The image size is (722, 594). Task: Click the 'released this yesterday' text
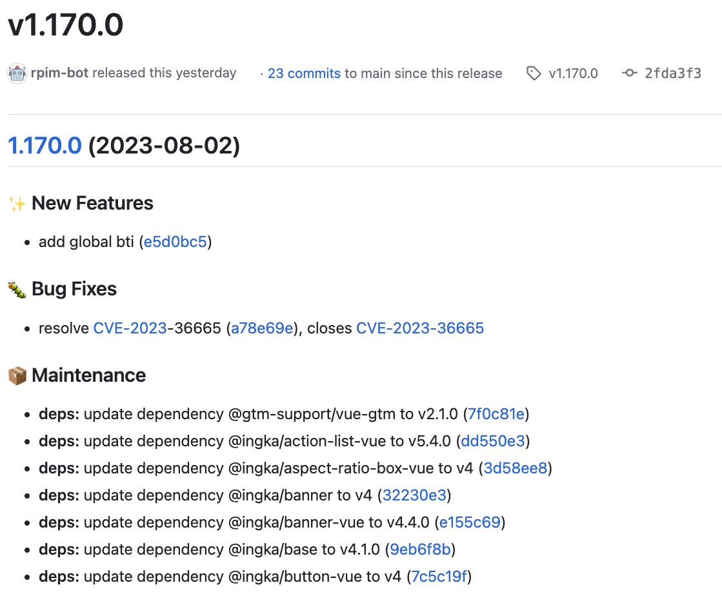tap(165, 73)
